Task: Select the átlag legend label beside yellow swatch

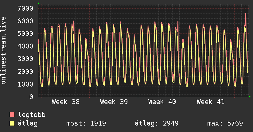Action: click(28, 123)
